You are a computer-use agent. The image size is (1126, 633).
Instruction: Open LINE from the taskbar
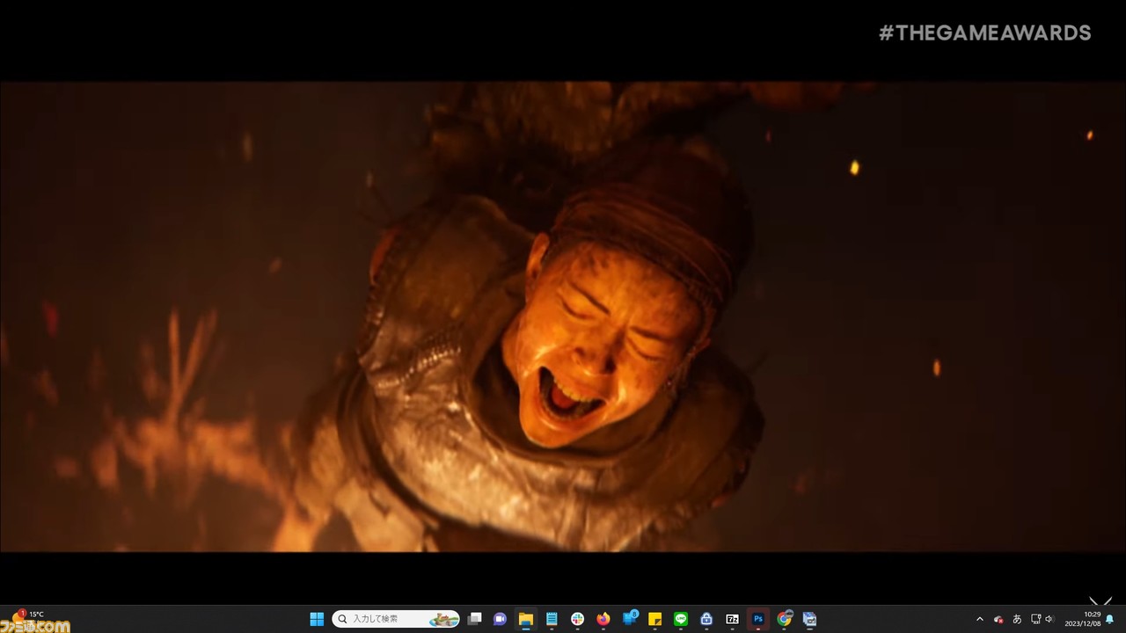(x=680, y=619)
